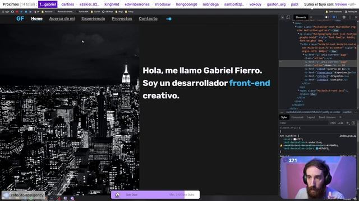This screenshot has height=201, width=359.
Task: Click the white errors counter badge in DevTools
Action: 327,17
